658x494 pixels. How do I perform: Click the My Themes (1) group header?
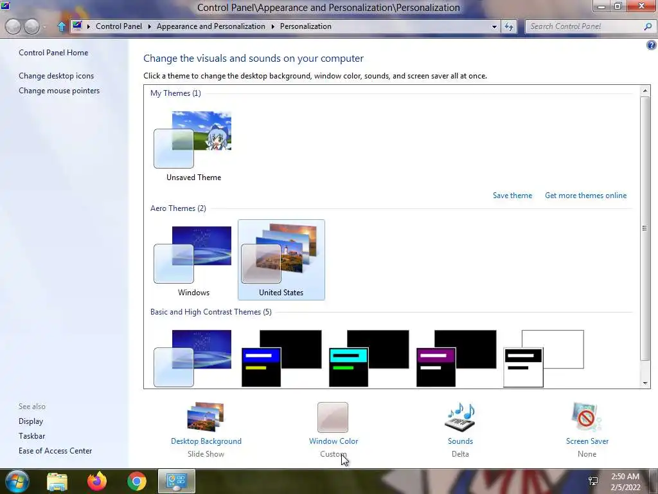[175, 93]
